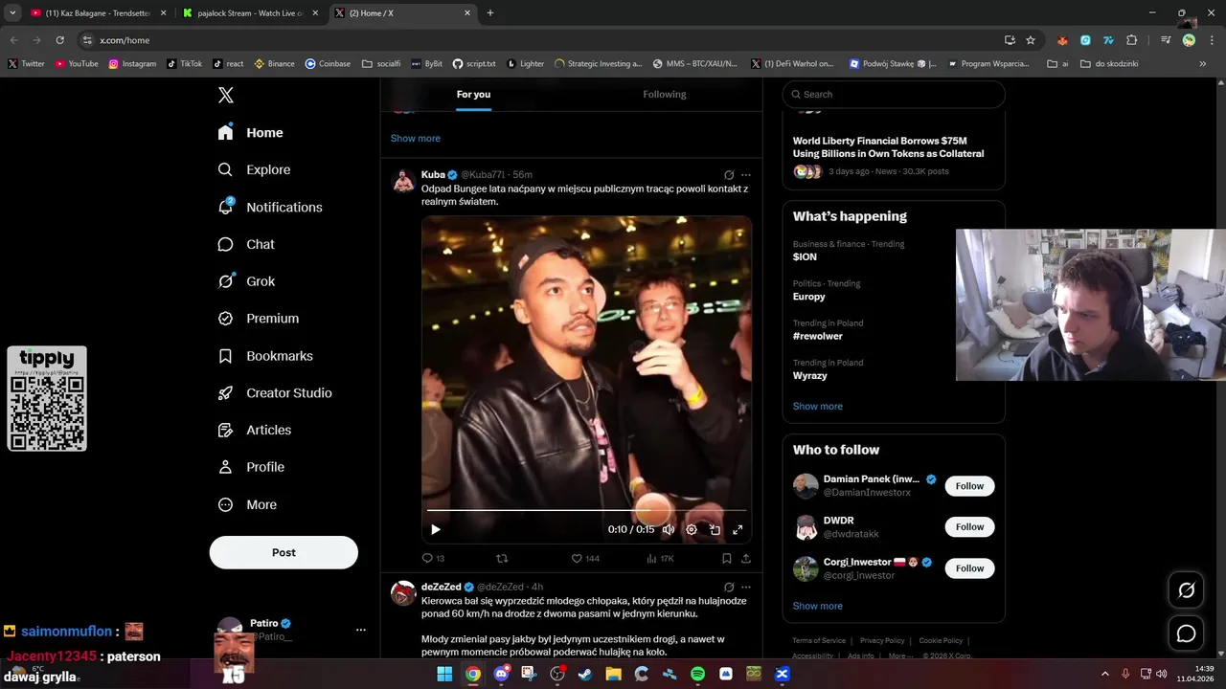The image size is (1226, 689).
Task: Like Kuba's post with 144 likes
Action: (x=585, y=558)
